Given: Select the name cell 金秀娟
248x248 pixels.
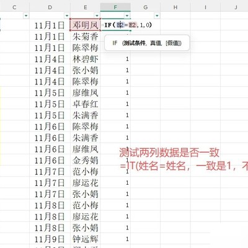Looking at the screenshot, I should coord(85,160).
